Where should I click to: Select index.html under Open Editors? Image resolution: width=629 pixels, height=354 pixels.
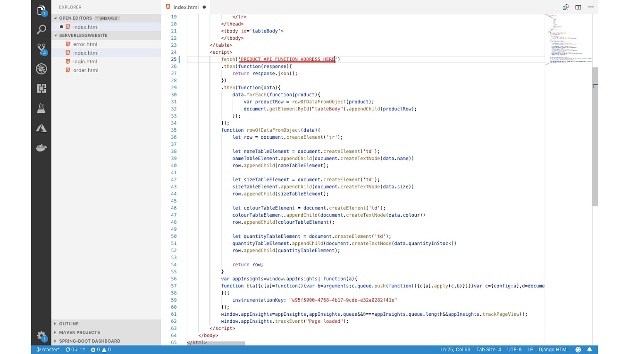pyautogui.click(x=106, y=27)
